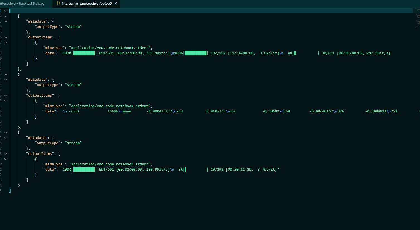Viewport: 420px width, 230px height.
Task: Collapse the first "metadata" object
Action: (x=6, y=21)
